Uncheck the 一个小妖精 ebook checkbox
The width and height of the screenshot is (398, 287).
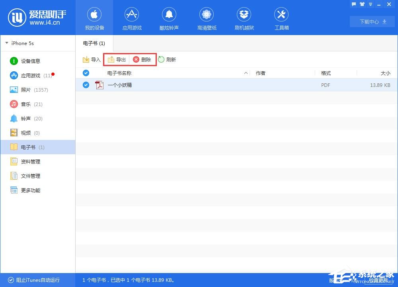pyautogui.click(x=86, y=85)
